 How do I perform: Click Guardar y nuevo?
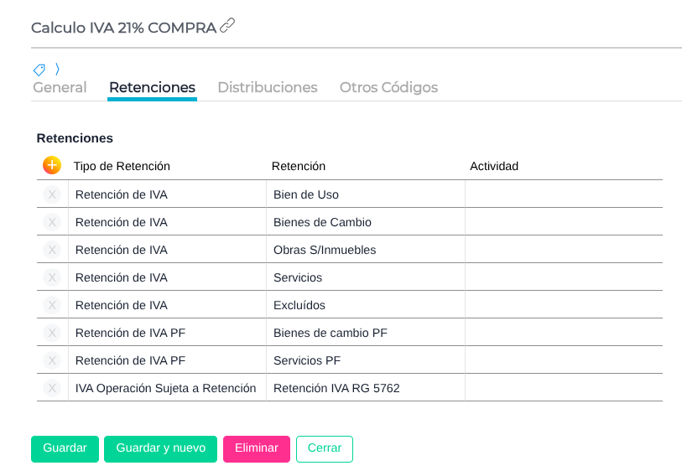[160, 448]
